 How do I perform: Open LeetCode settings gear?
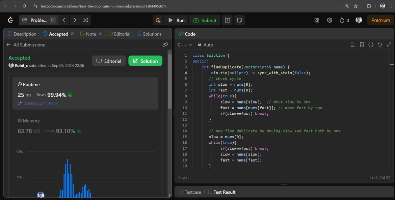(330, 20)
